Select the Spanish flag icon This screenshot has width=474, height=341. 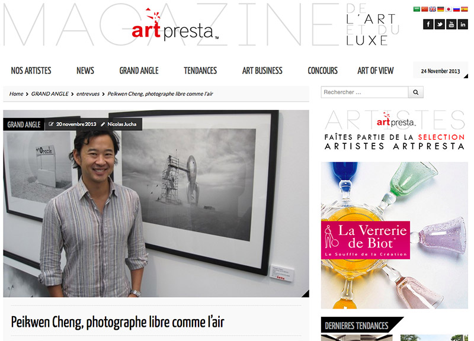click(465, 9)
